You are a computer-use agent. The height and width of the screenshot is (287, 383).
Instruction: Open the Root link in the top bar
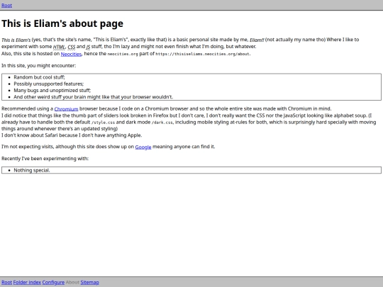[x=6, y=6]
